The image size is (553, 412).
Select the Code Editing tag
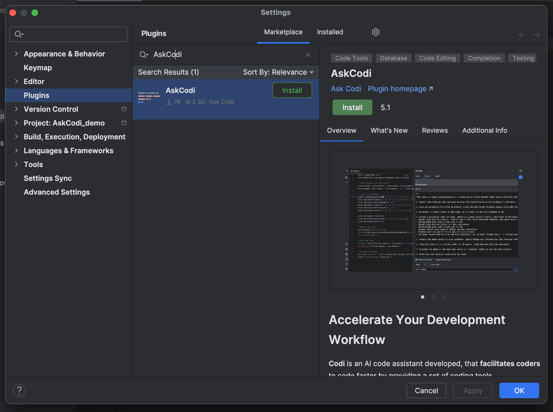(x=437, y=58)
